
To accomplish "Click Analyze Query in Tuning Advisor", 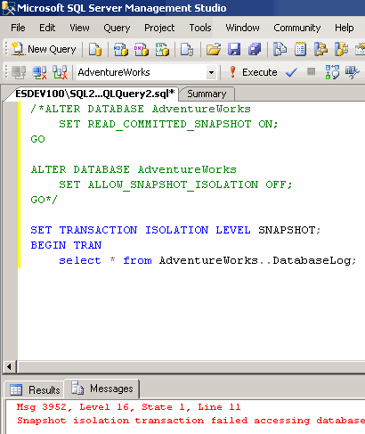I will pyautogui.click(x=353, y=72).
